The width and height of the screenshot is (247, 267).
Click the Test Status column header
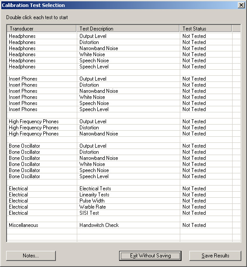206,29
